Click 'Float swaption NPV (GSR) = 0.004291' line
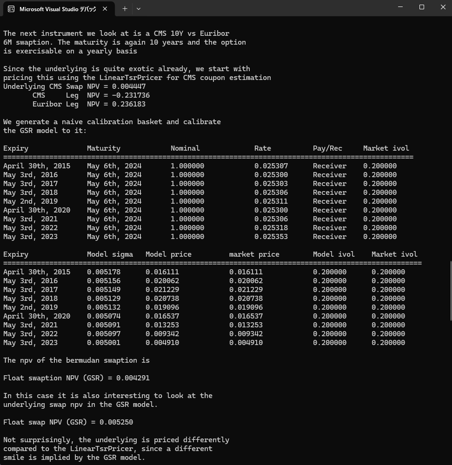Viewport: 452px width, 465px height. 77,378
